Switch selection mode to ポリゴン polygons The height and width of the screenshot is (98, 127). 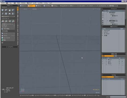(39, 6)
